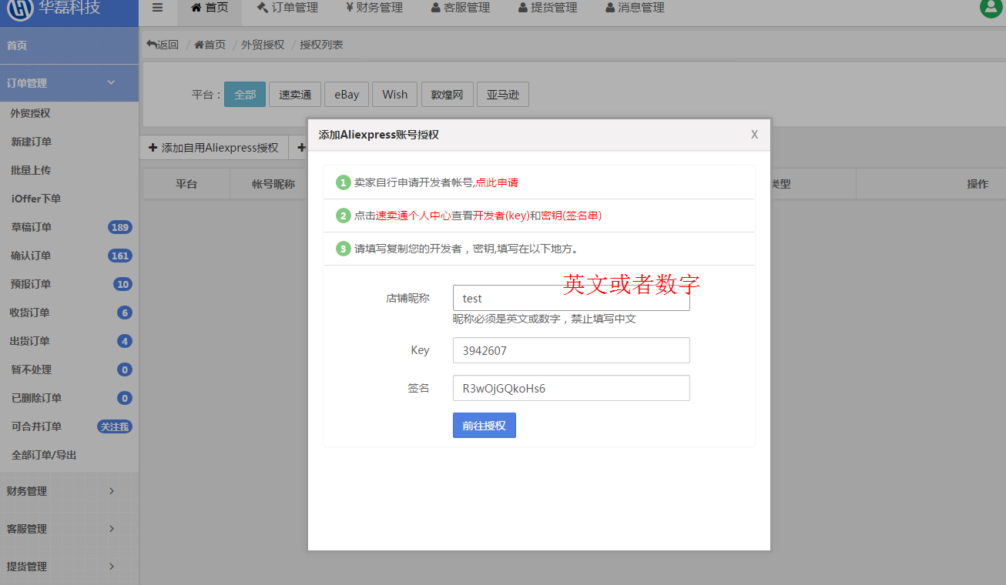The height and width of the screenshot is (585, 1006).
Task: Click the 前往授权 button
Action: [x=484, y=425]
